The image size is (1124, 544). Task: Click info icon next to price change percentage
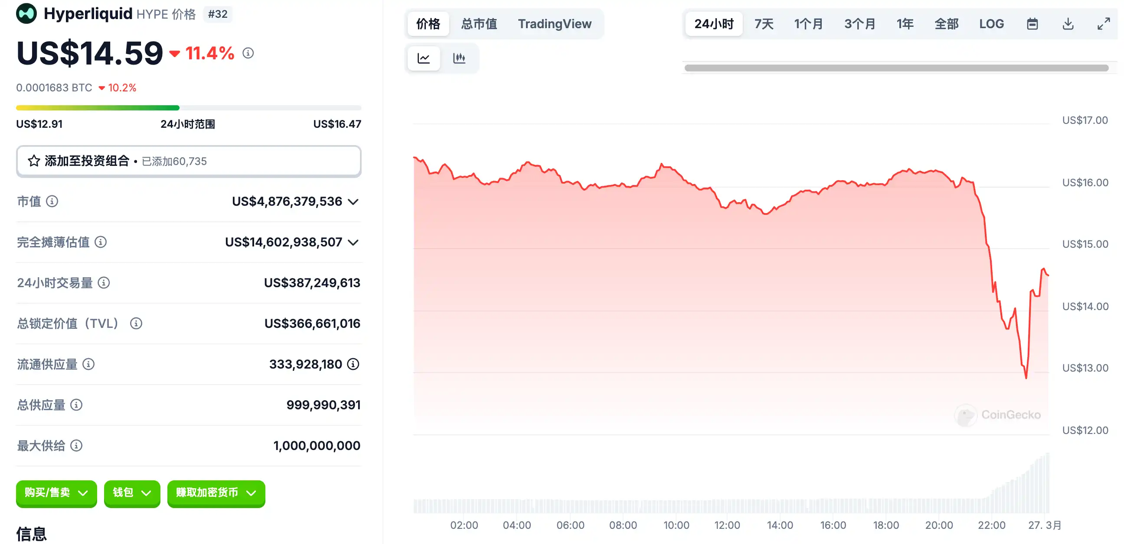248,53
